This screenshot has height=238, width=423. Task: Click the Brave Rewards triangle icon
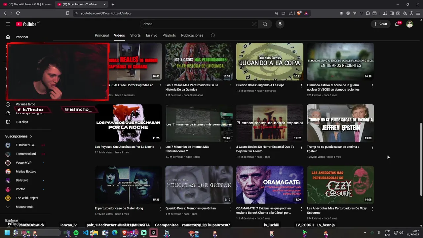coord(306,13)
